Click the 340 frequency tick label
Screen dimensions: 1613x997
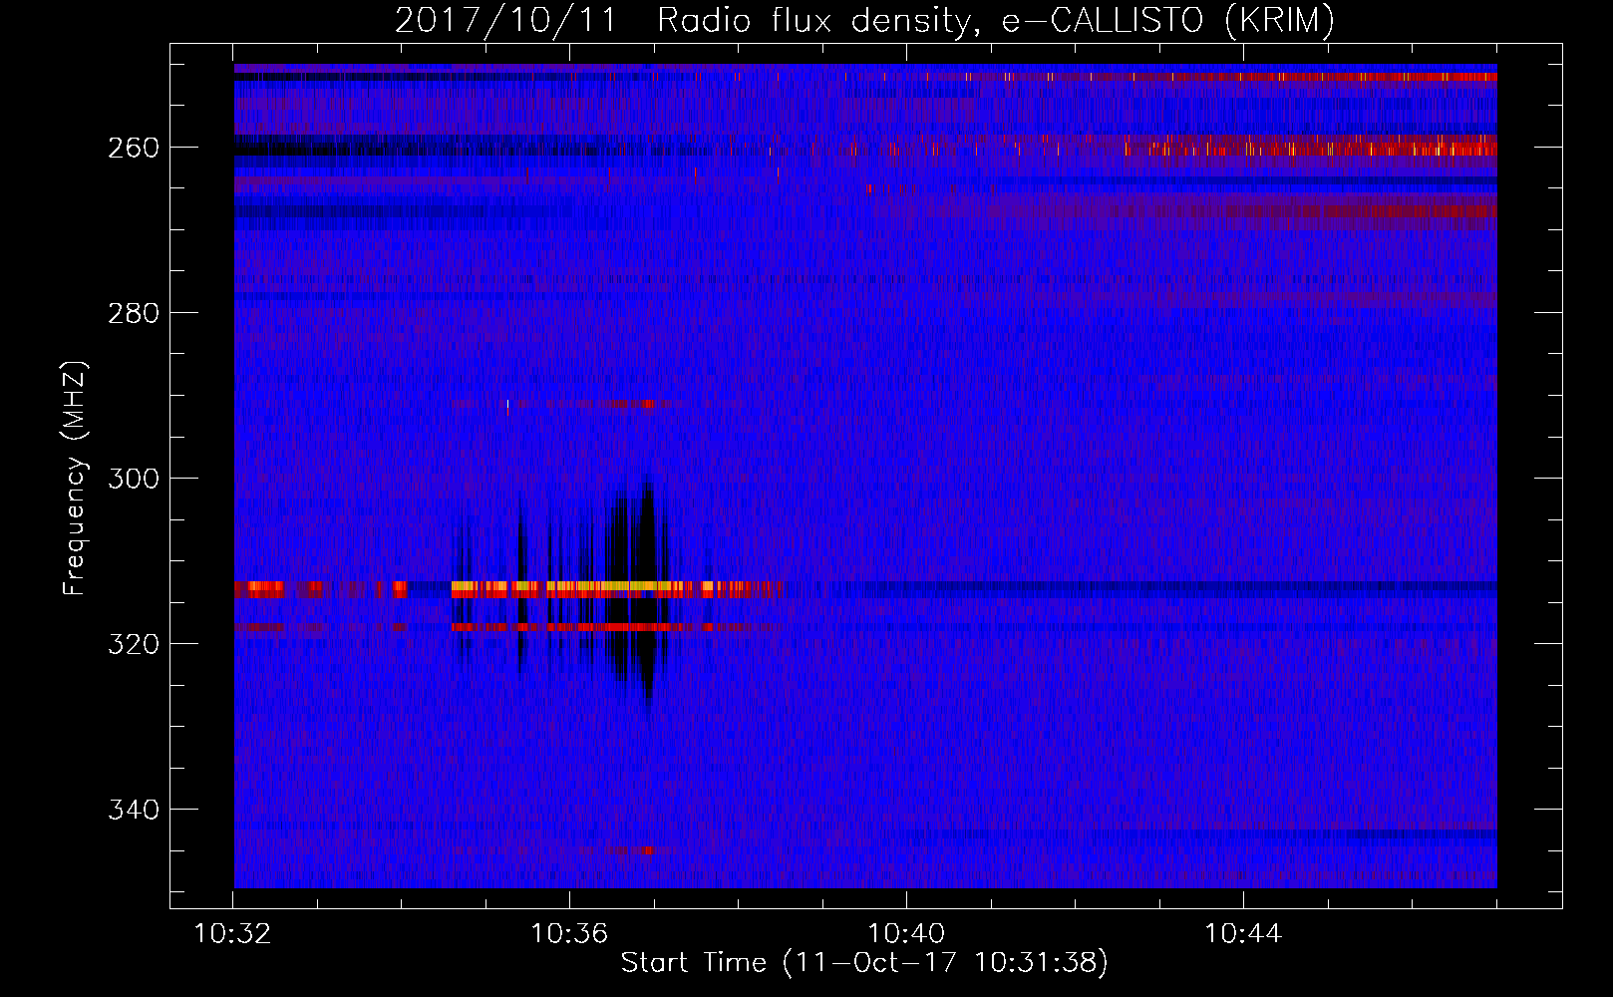133,810
